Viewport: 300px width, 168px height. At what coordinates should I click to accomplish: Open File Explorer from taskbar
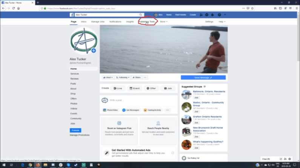(45, 165)
